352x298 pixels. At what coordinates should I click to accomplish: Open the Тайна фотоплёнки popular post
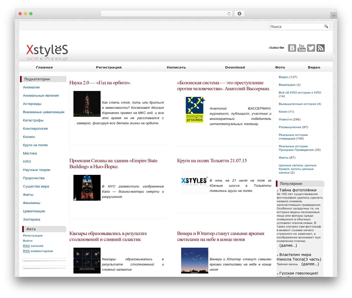(298, 190)
